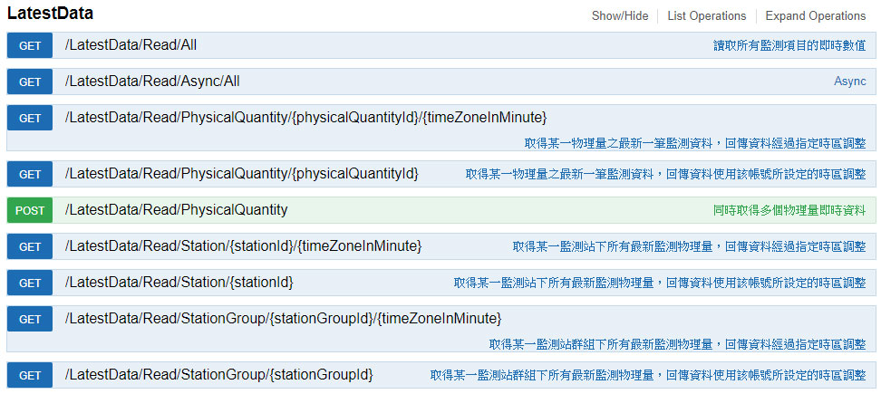Image resolution: width=881 pixels, height=394 pixels.
Task: Click the green POST badge
Action: pyautogui.click(x=30, y=210)
